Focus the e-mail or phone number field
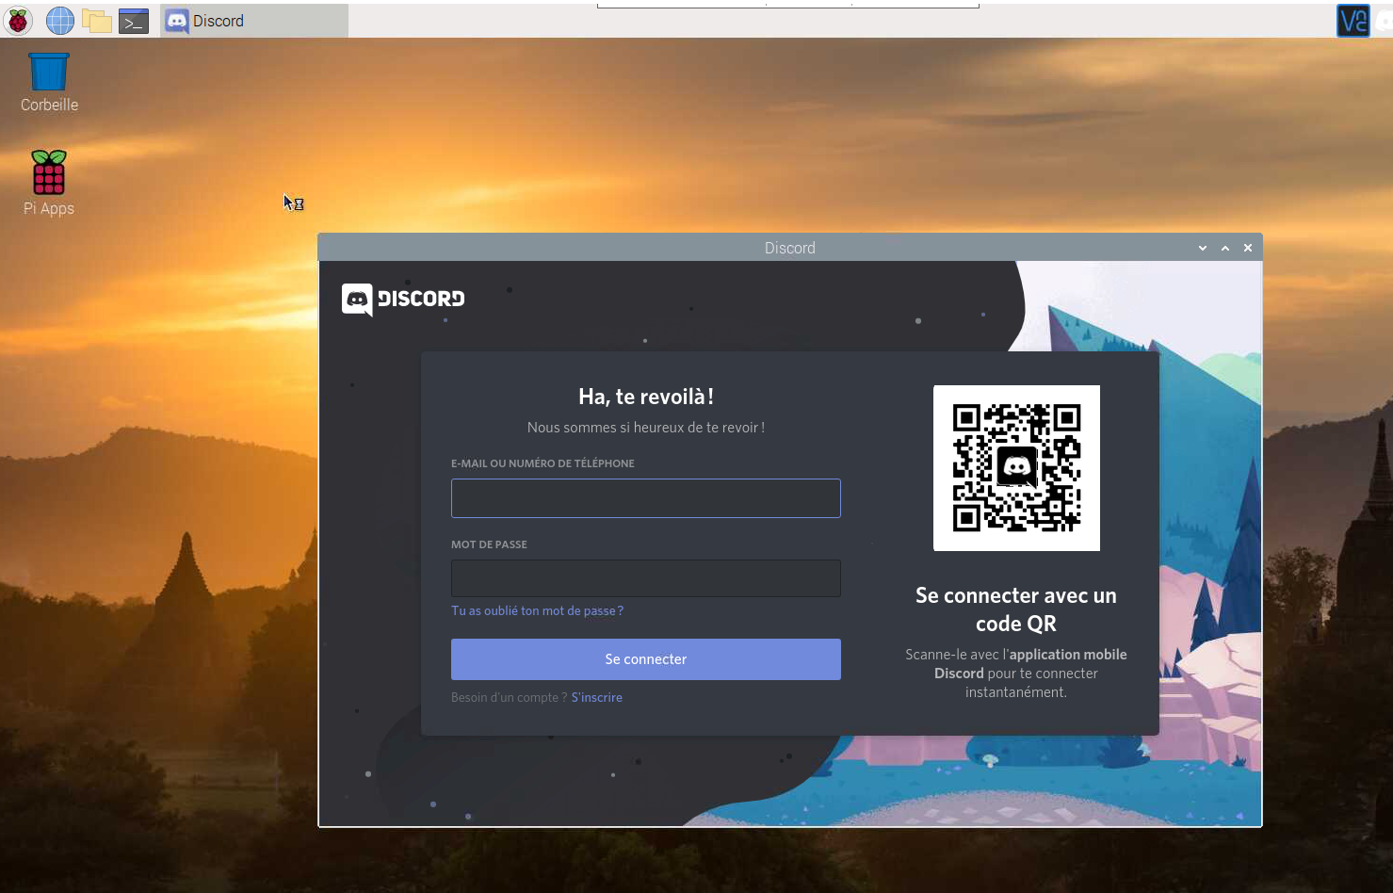The image size is (1393, 893). pos(646,498)
